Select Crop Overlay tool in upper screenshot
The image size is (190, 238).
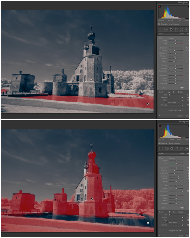coord(160,30)
